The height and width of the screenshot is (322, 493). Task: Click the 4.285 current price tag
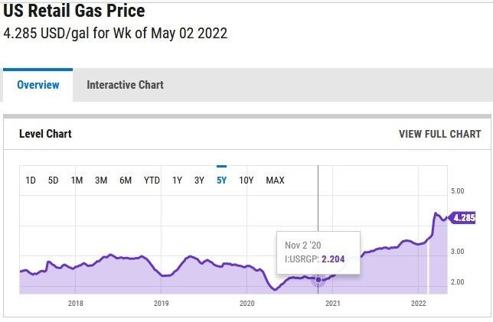click(464, 217)
